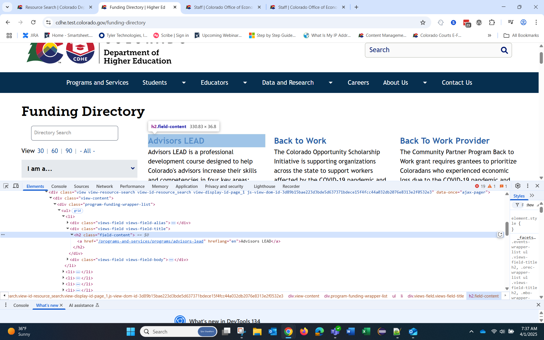544x340 pixels.
Task: Switch to Resource Search browser tab
Action: tap(55, 7)
